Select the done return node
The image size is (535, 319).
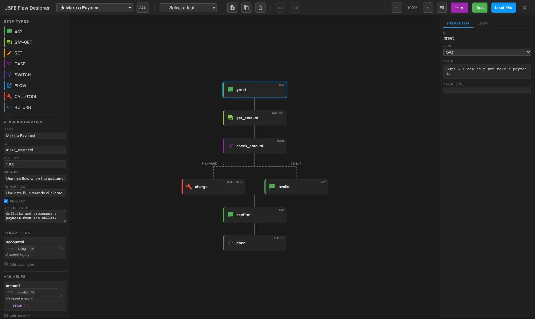255,243
